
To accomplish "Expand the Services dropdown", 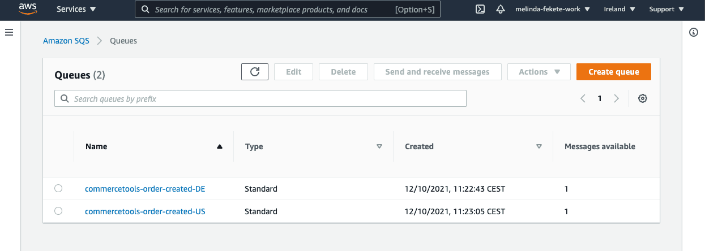I will (76, 9).
